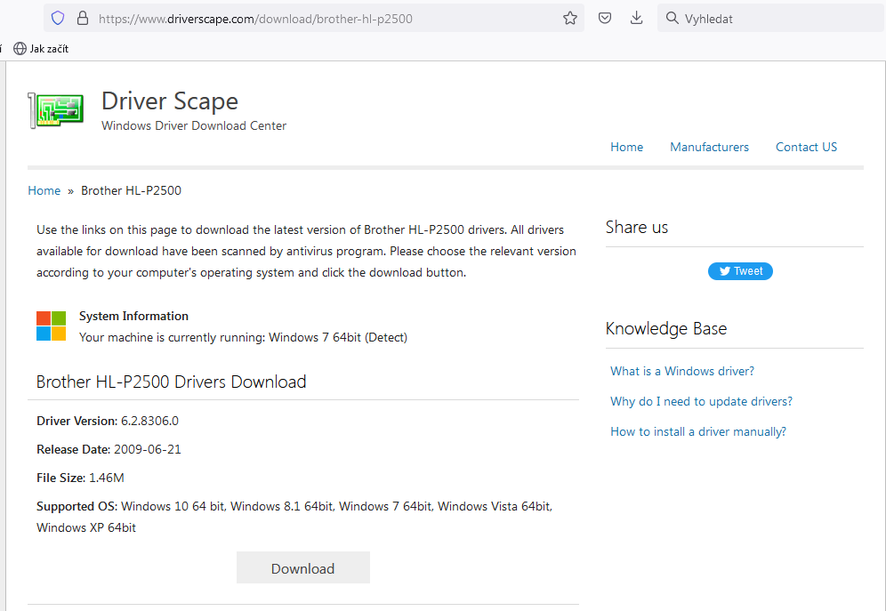Click the Driver Scape title heading

[170, 100]
